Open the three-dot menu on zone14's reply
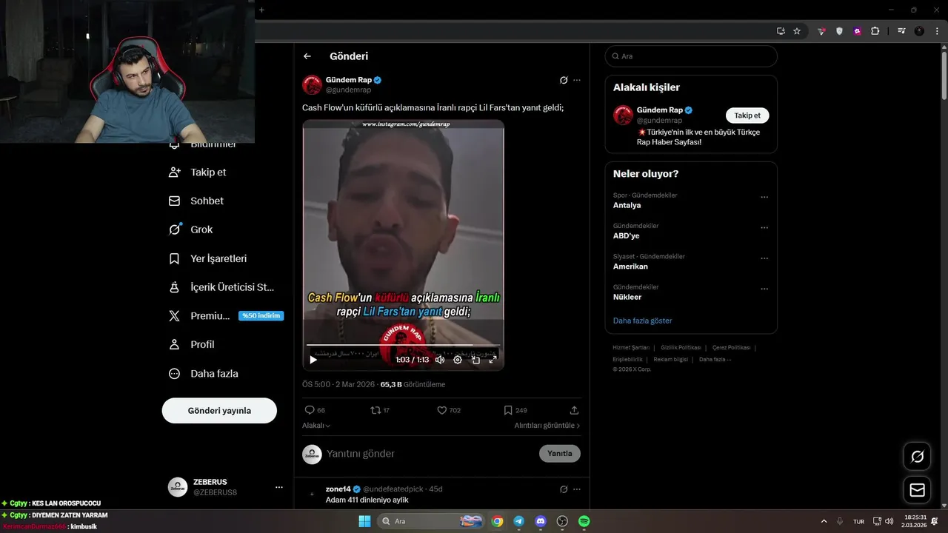This screenshot has height=533, width=948. tap(577, 489)
